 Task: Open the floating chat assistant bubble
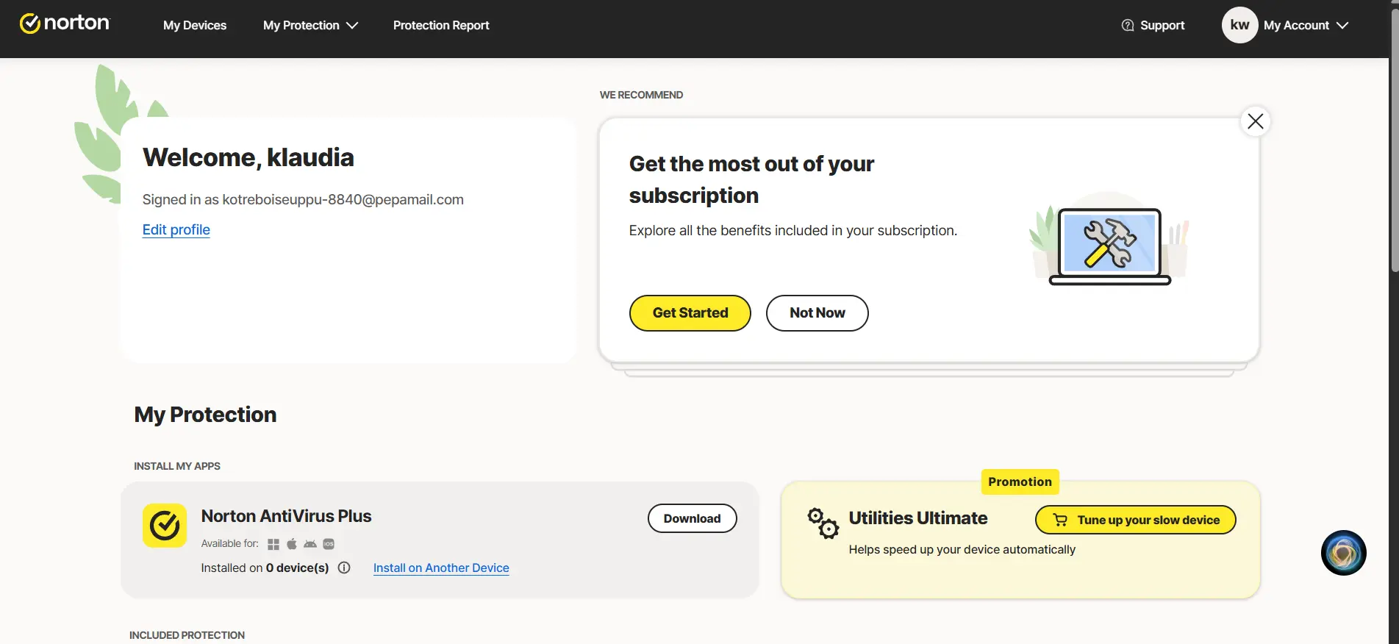tap(1343, 553)
